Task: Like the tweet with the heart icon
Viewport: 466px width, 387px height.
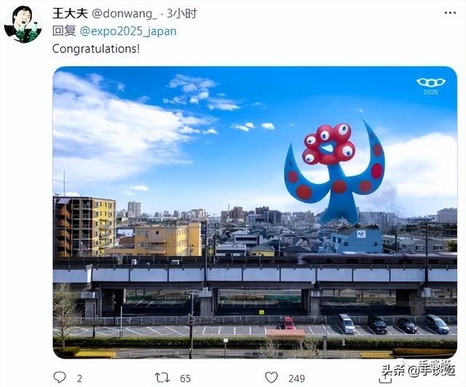Action: (271, 378)
